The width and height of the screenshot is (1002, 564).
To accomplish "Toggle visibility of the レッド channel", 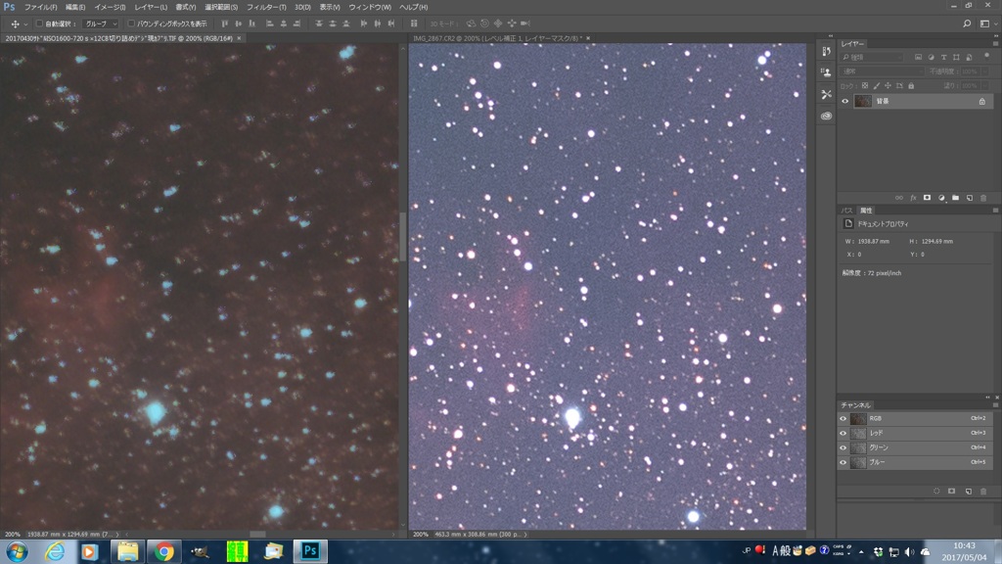I will pyautogui.click(x=843, y=433).
